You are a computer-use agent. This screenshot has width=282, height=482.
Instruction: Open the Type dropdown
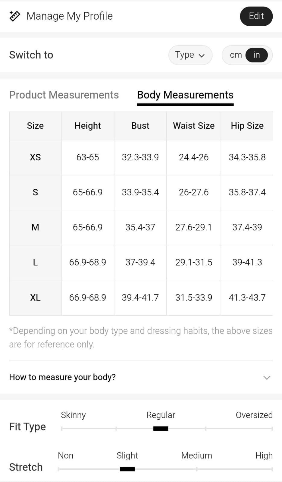pyautogui.click(x=190, y=55)
